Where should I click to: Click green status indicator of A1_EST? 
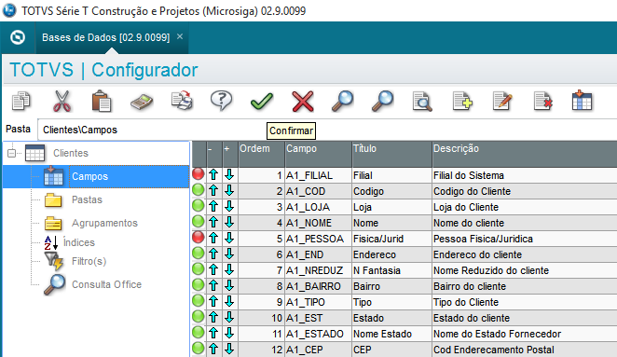[199, 317]
